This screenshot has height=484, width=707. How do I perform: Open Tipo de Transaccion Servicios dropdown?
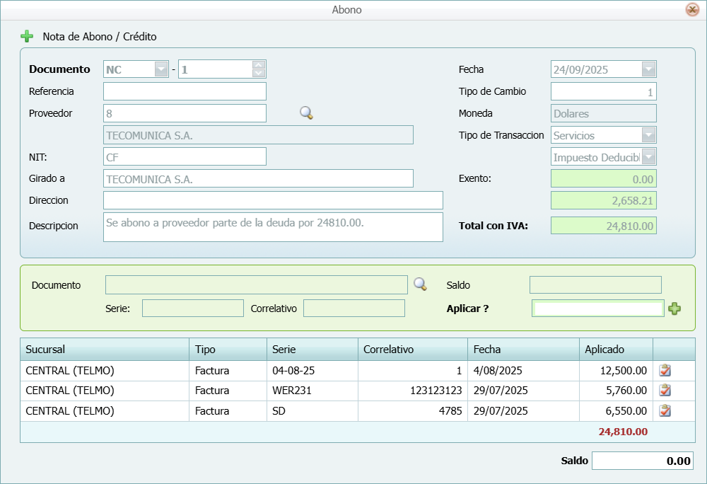[x=649, y=135]
